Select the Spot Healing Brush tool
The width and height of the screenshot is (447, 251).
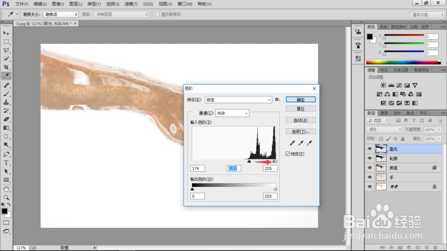6,85
